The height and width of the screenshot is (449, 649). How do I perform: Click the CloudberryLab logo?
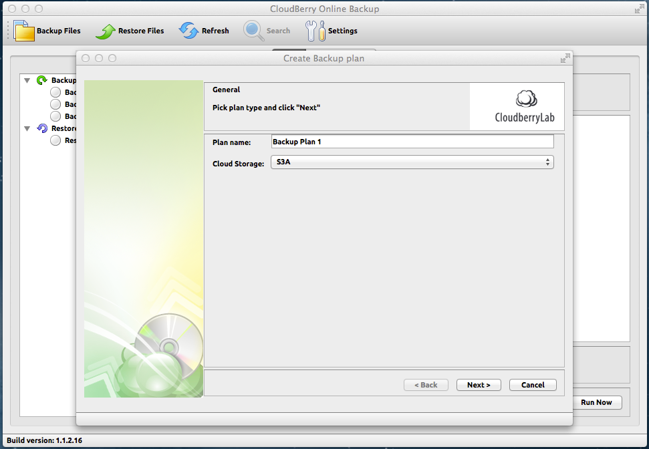pos(525,107)
